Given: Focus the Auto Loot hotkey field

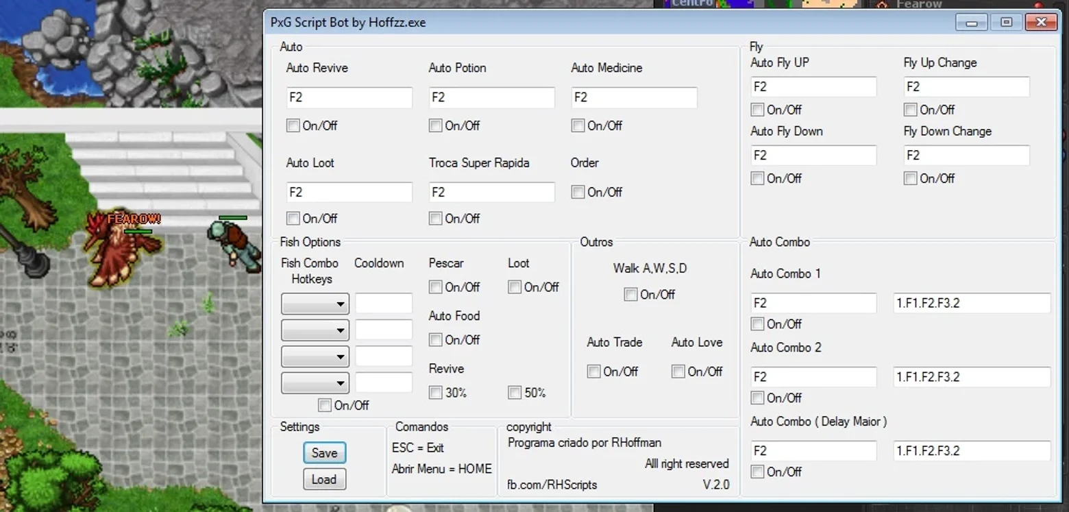Looking at the screenshot, I should tap(349, 192).
